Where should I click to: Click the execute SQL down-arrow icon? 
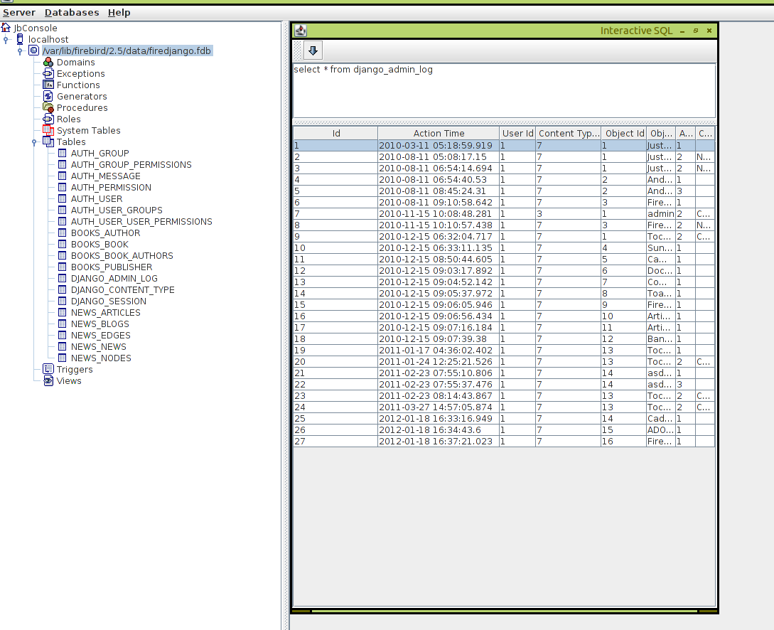point(313,50)
